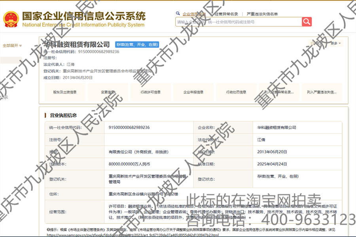Switch to the 企业信用信息 search tab
The width and height of the screenshot is (356, 237).
coord(194,14)
